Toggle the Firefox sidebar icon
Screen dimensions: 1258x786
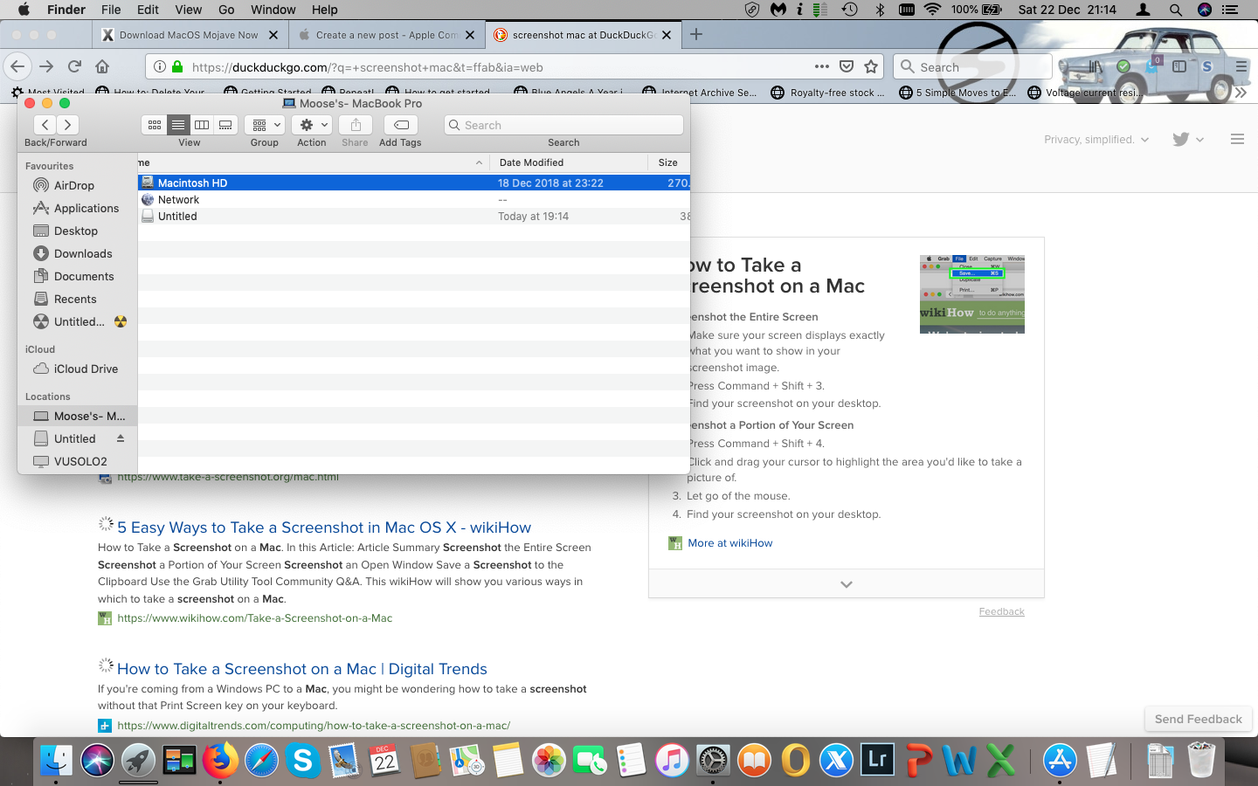pos(1179,66)
